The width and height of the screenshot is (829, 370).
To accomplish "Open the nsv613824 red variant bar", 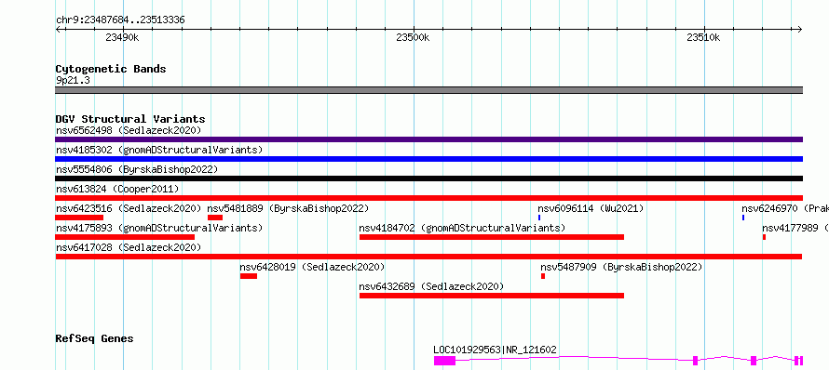I will coord(428,198).
